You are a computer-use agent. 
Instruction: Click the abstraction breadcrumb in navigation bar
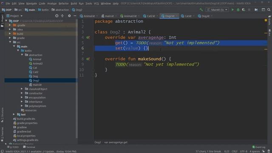(x=60, y=10)
